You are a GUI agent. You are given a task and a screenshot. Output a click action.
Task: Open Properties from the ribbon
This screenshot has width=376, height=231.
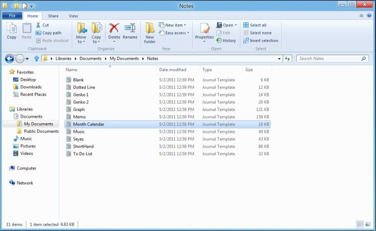click(204, 31)
